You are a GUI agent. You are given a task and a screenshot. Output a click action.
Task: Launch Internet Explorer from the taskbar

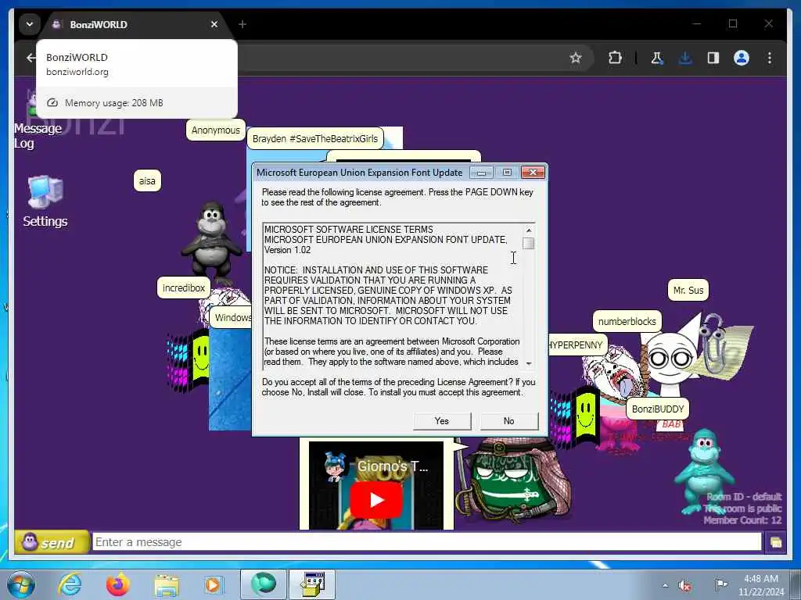pyautogui.click(x=70, y=584)
